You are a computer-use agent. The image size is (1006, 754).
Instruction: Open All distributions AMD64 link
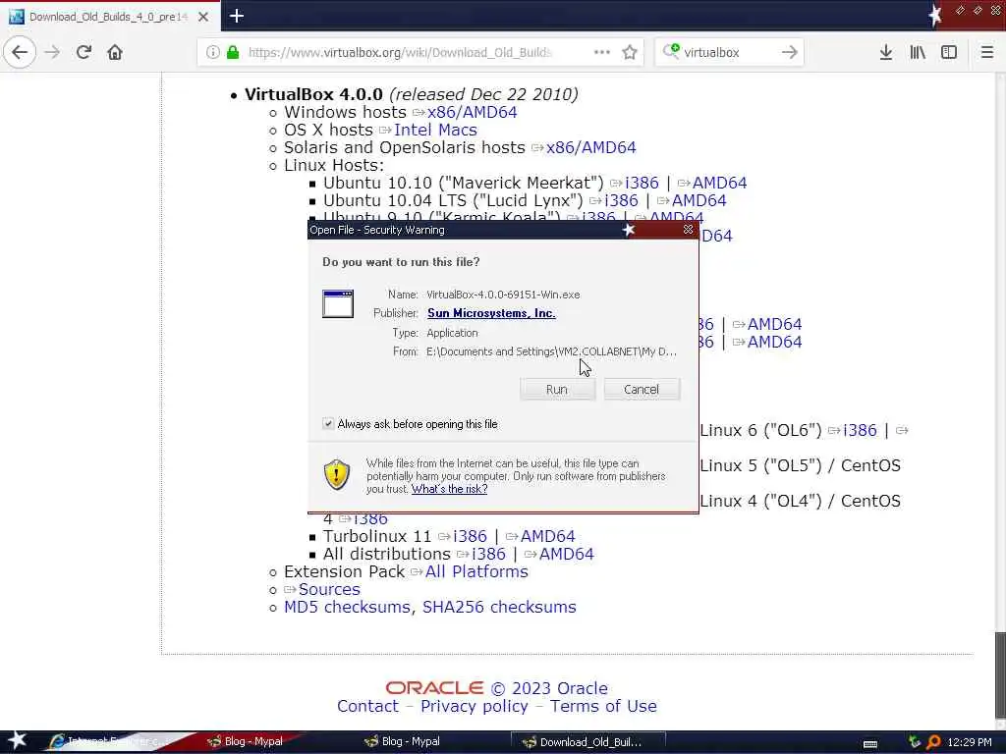tap(566, 554)
